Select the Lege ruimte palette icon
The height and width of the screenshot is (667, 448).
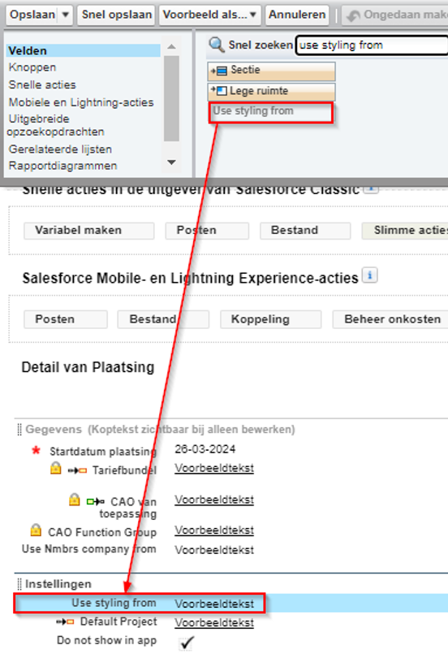[219, 91]
